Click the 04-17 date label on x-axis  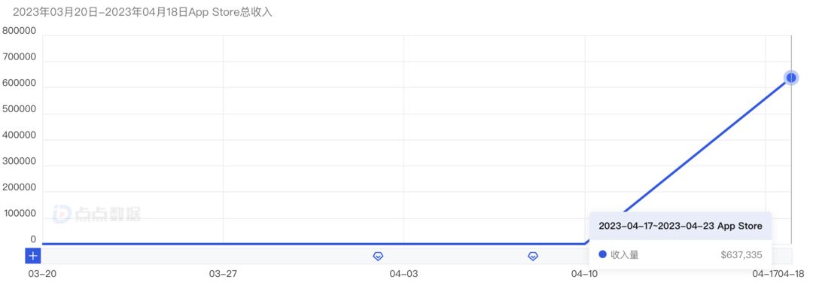[766, 274]
